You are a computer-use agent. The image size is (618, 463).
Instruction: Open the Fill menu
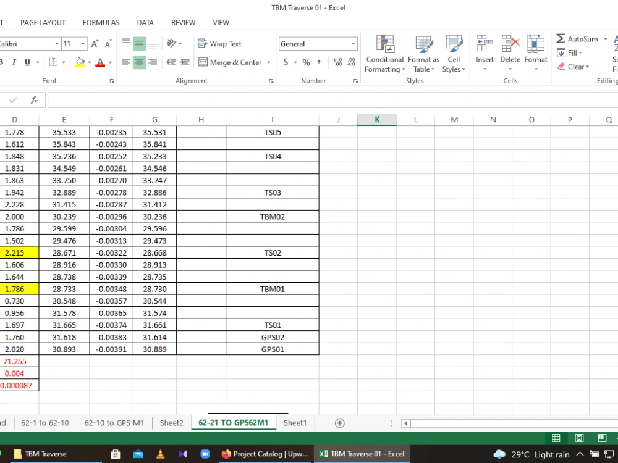pos(570,52)
